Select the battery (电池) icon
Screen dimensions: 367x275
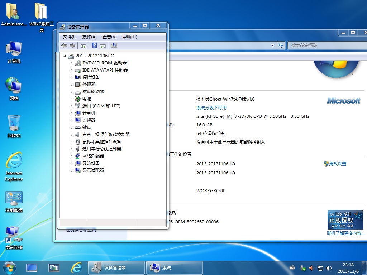click(x=78, y=99)
